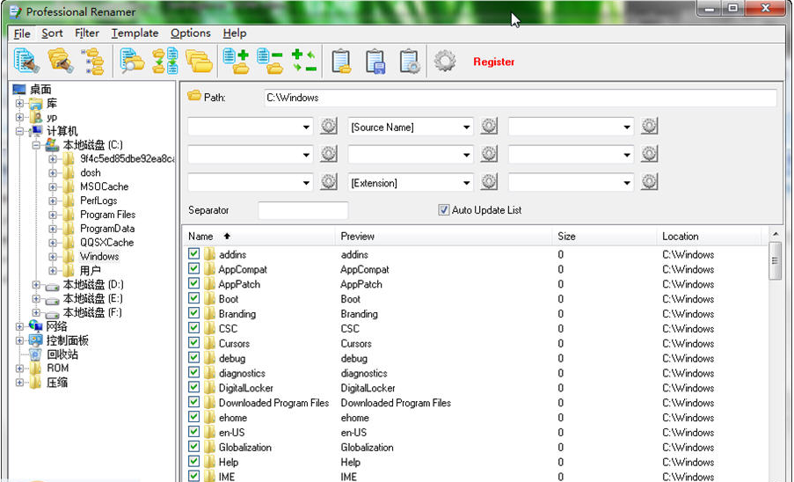Viewport: 794px width, 482px height.
Task: Click the Separator text field
Action: click(302, 210)
